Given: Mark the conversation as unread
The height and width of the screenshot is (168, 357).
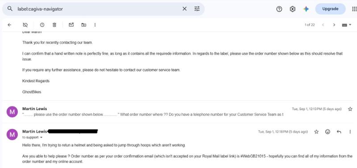Looking at the screenshot, I should (x=71, y=25).
